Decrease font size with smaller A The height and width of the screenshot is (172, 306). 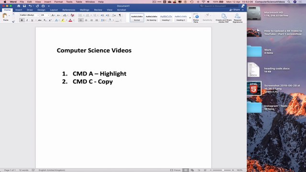coord(58,15)
